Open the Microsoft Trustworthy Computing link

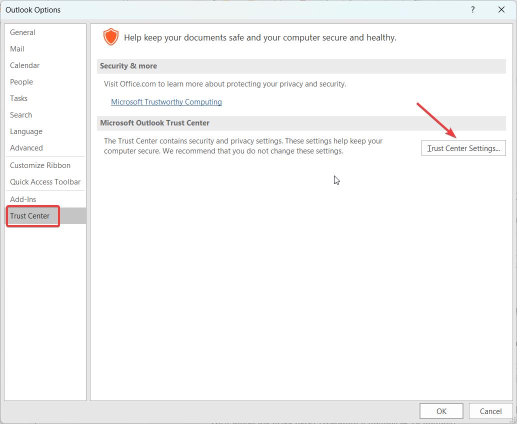[166, 101]
